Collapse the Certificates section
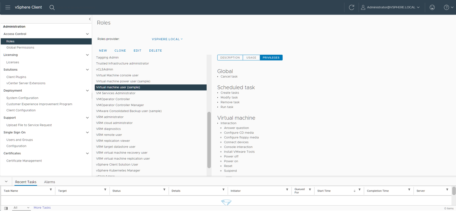The image size is (456, 211). tap(88, 153)
